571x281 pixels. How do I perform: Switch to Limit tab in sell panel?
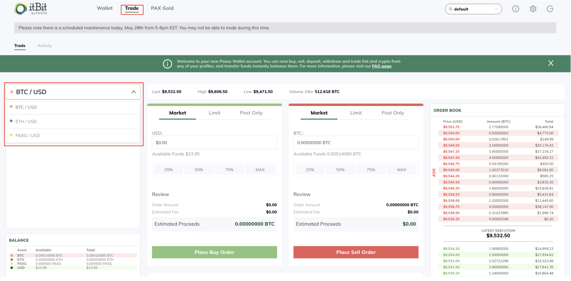point(356,113)
